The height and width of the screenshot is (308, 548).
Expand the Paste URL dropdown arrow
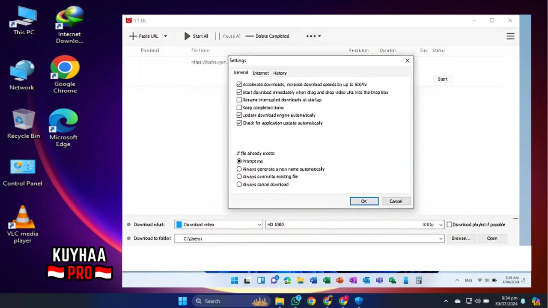click(166, 36)
